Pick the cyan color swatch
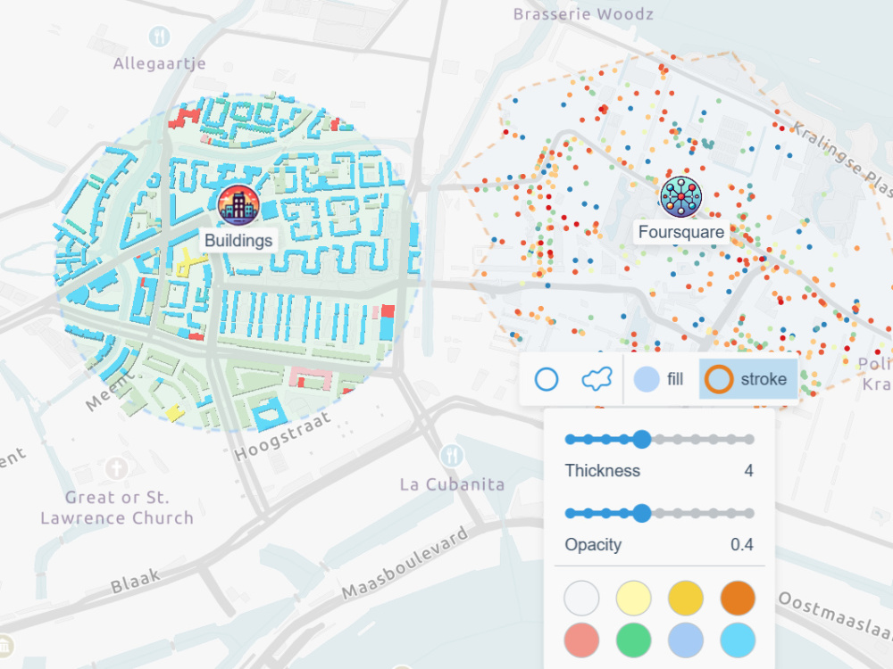 click(738, 640)
